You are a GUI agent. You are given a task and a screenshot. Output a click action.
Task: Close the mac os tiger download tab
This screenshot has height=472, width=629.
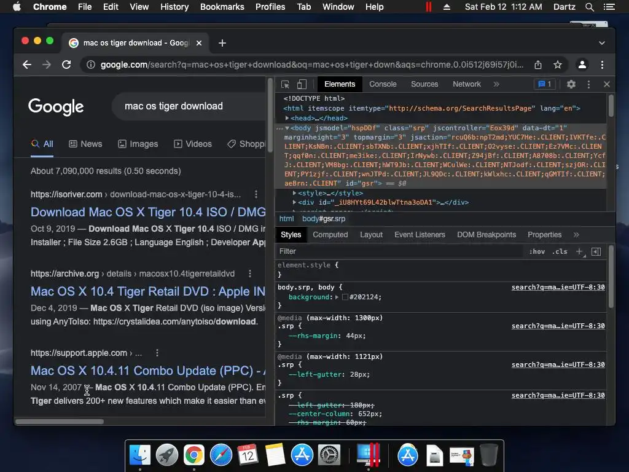point(199,43)
